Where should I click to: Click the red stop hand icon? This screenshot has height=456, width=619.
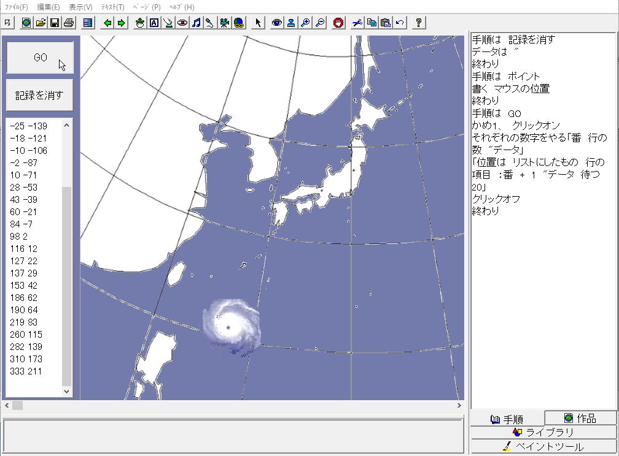point(338,23)
